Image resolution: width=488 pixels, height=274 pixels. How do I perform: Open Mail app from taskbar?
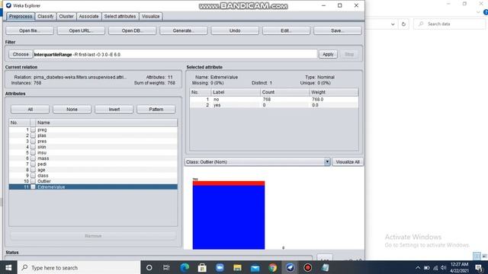click(x=255, y=268)
